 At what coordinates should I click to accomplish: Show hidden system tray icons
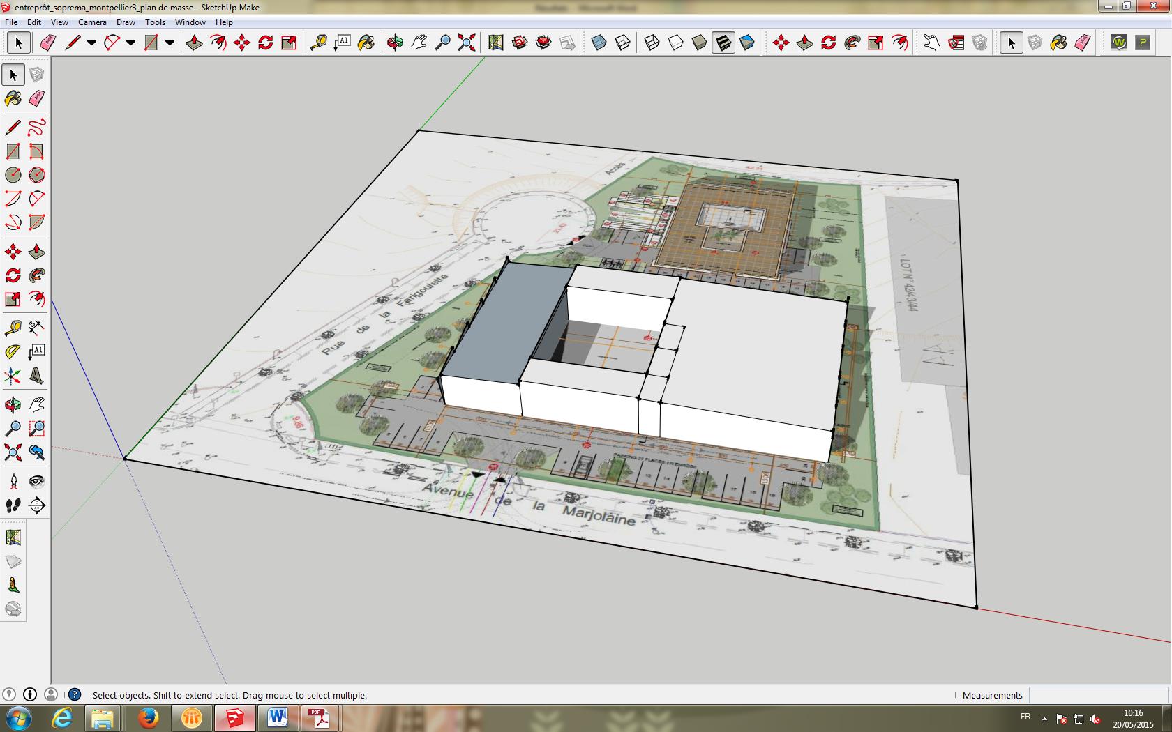click(x=1044, y=718)
